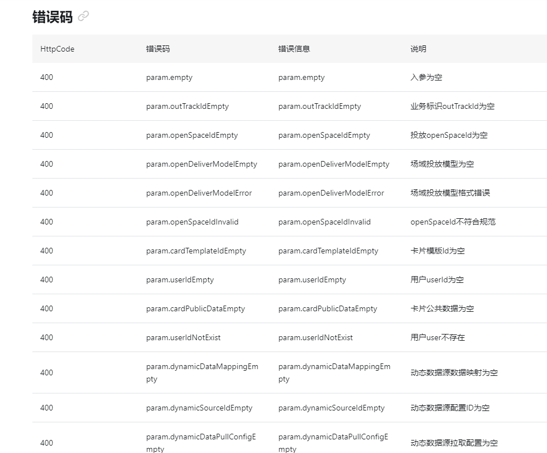Screen dimensions: 547x453
Task: Click the 错误信息 column header
Action: click(294, 49)
